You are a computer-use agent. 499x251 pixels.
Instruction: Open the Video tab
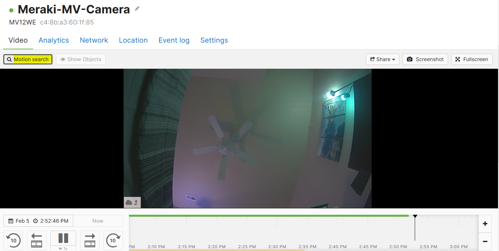tap(18, 40)
